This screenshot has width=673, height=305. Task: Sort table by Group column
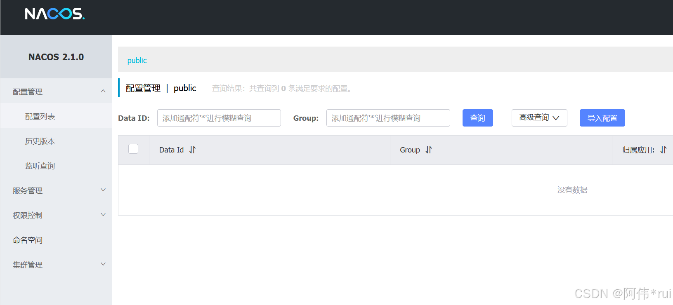tap(429, 150)
